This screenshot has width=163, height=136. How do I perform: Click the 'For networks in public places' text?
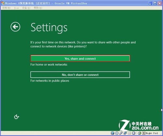50,81
